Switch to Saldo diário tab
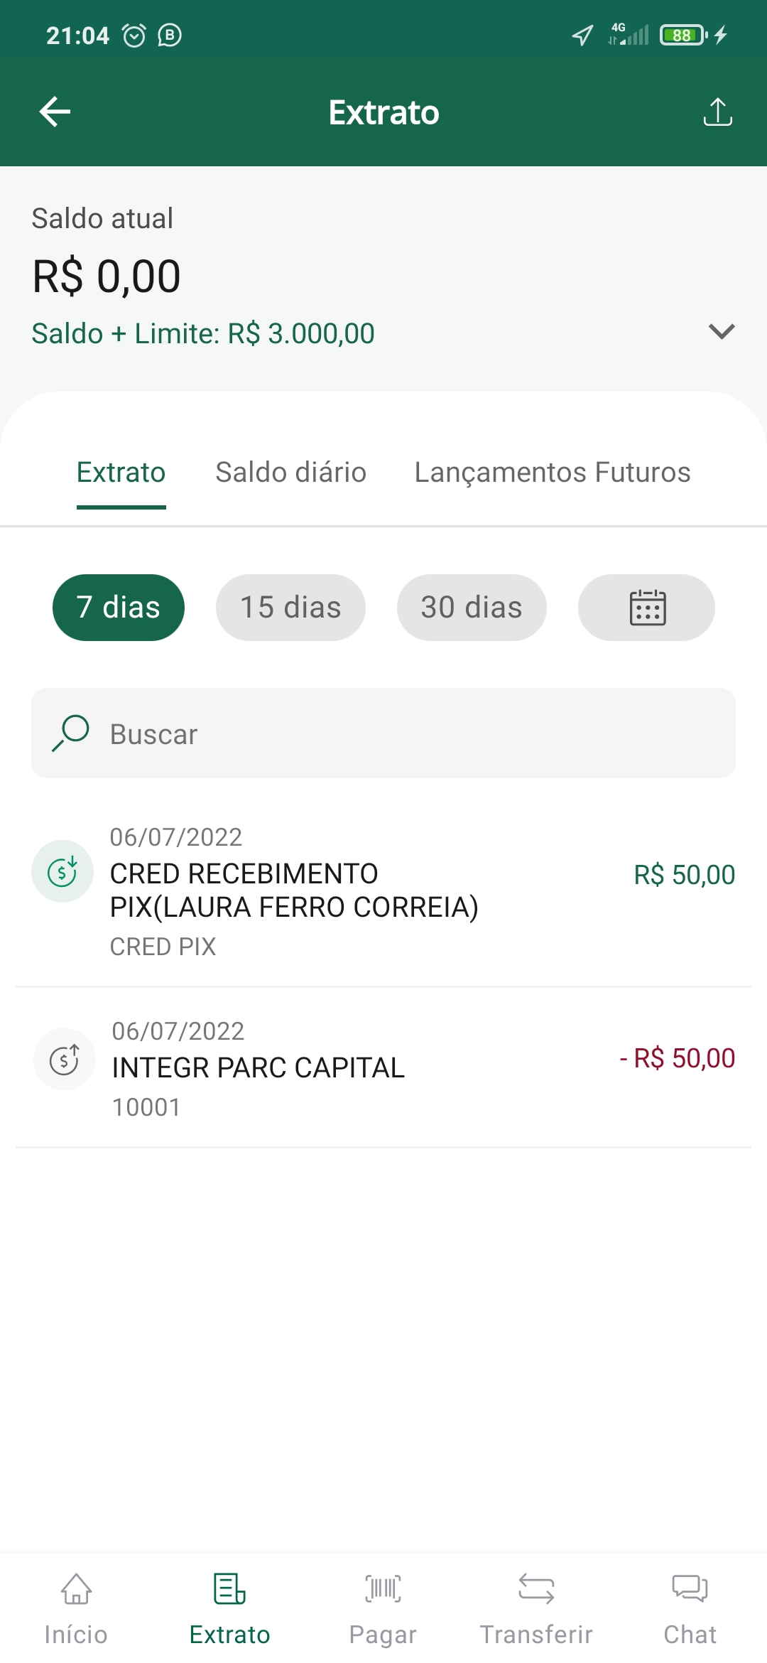The image size is (767, 1663). click(291, 473)
